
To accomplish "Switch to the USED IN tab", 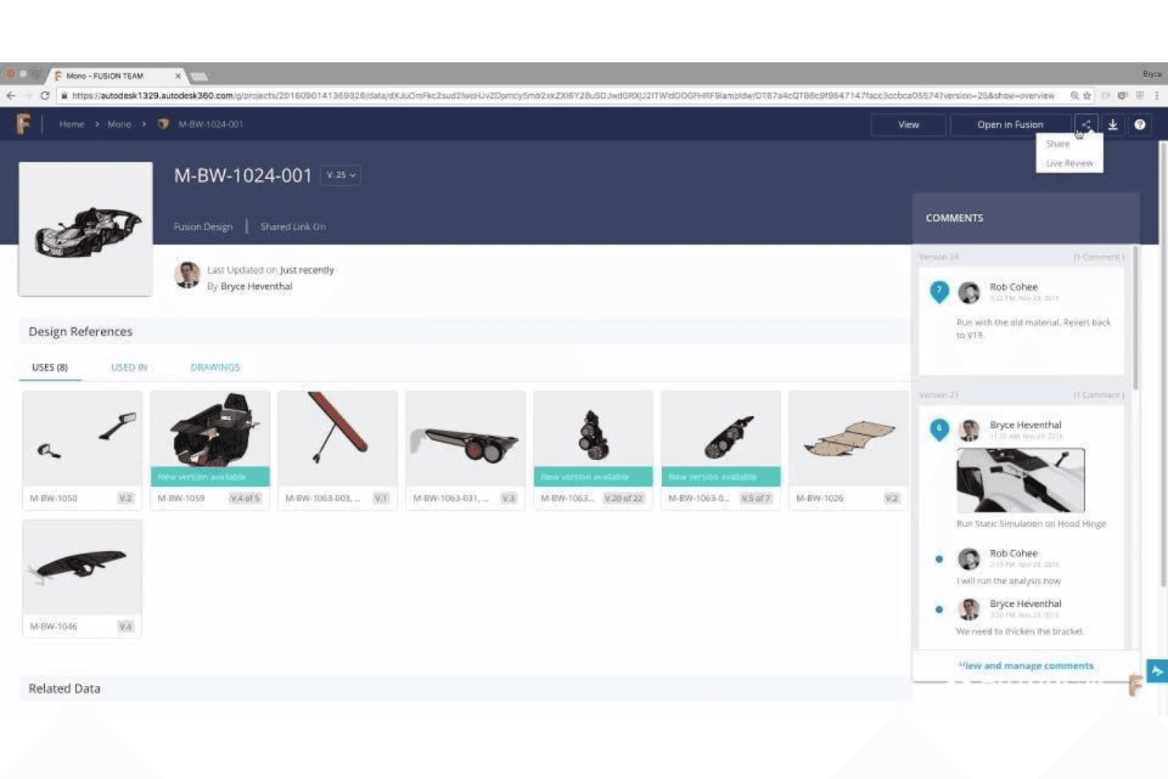I will coord(129,368).
